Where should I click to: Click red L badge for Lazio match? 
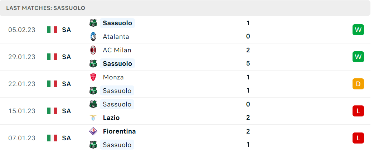[358, 111]
